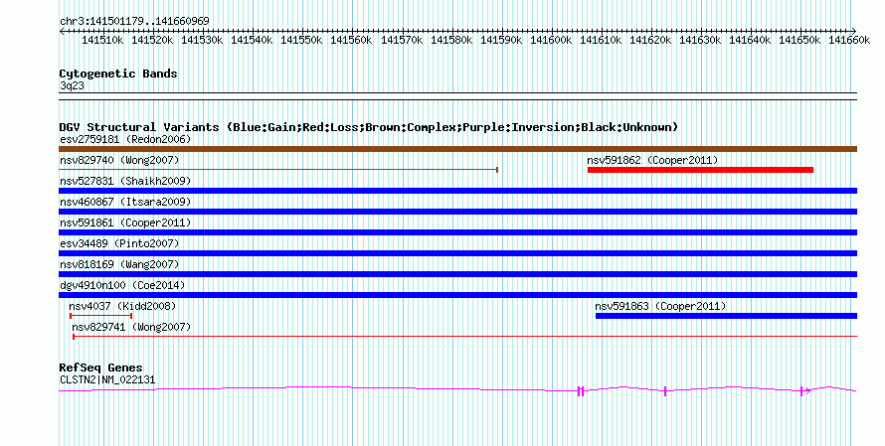Click the 141610k ruler tick label
The width and height of the screenshot is (885, 446).
[601, 40]
